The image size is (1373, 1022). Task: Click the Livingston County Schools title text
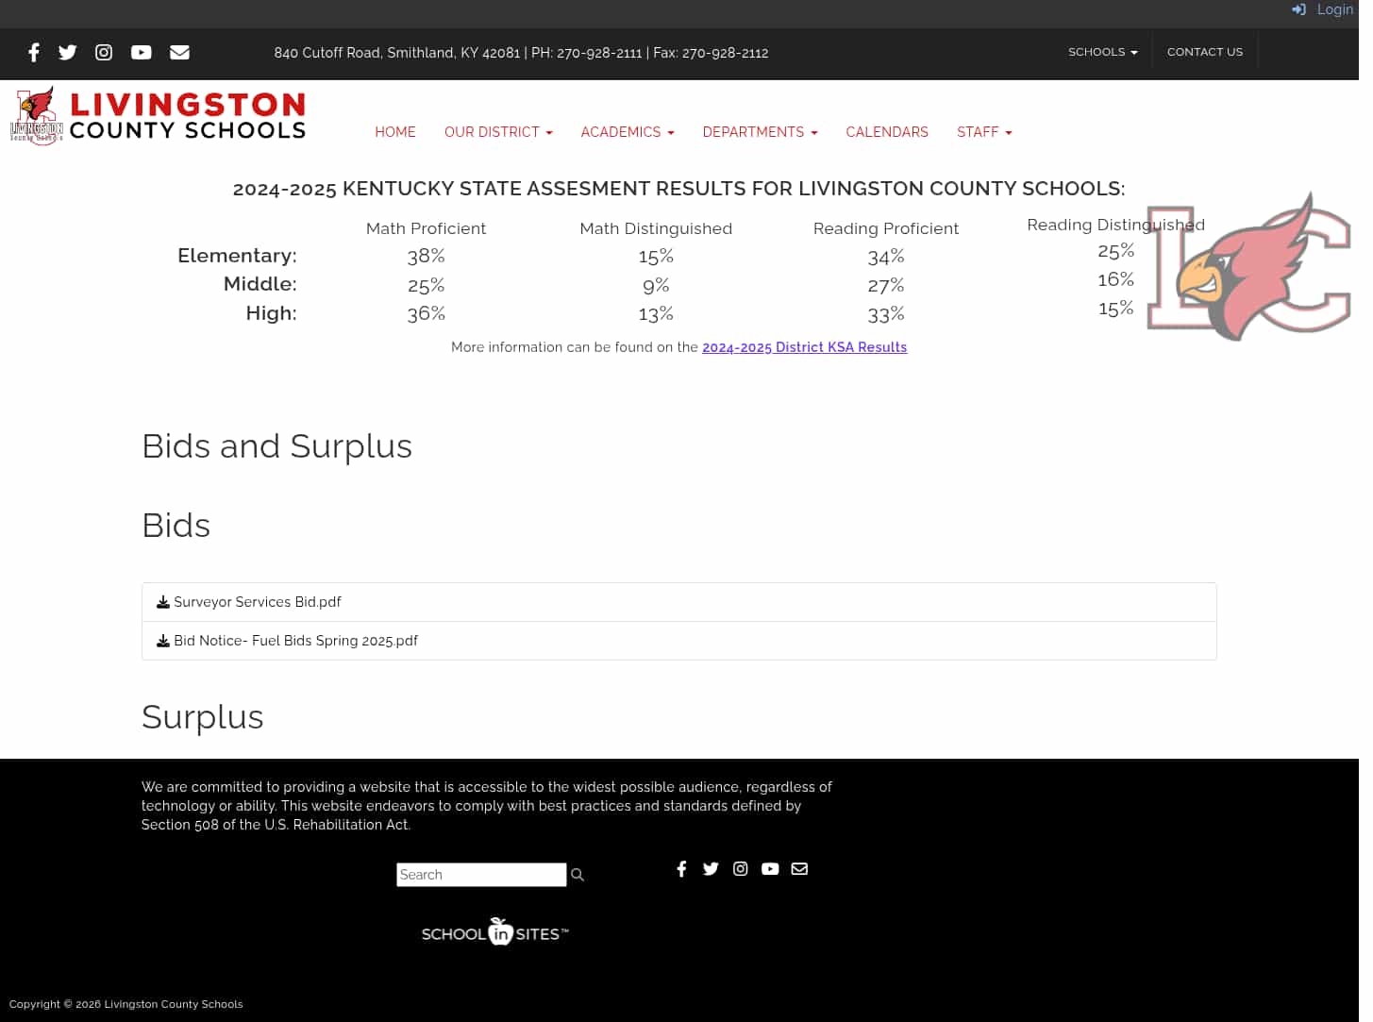pyautogui.click(x=188, y=116)
